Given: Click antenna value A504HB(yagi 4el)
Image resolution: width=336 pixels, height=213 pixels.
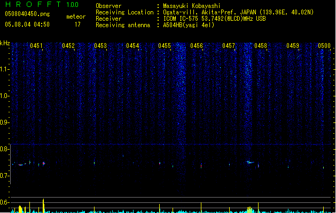Looking at the screenshot, I should click(x=189, y=25).
